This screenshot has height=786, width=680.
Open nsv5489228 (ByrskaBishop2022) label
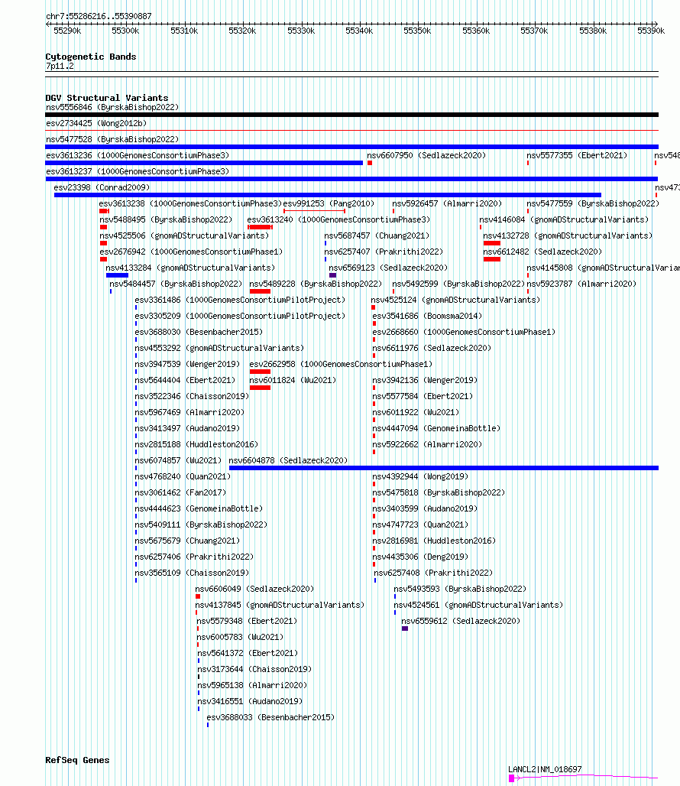[316, 284]
